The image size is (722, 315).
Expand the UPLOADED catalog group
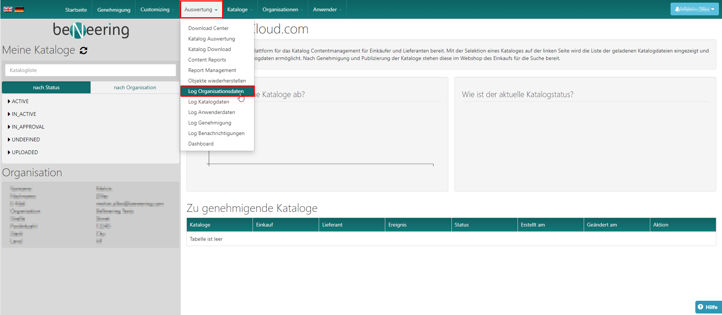[24, 152]
